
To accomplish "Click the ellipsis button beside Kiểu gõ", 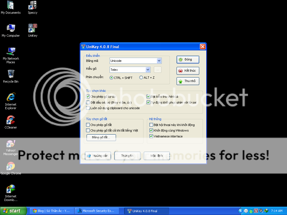I will 158,70.
